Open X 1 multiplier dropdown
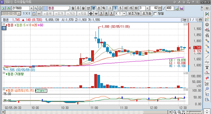The height and width of the screenshot is (114, 211). [x=124, y=14]
